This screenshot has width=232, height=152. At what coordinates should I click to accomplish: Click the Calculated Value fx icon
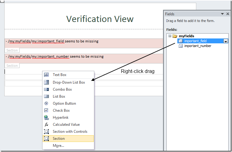46,125
